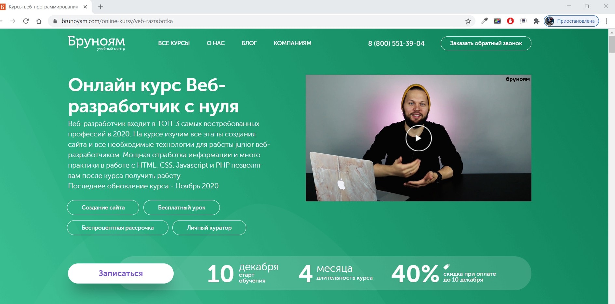The height and width of the screenshot is (304, 615).
Task: Click the Беспроцентная рассрочка pill button
Action: 118,228
